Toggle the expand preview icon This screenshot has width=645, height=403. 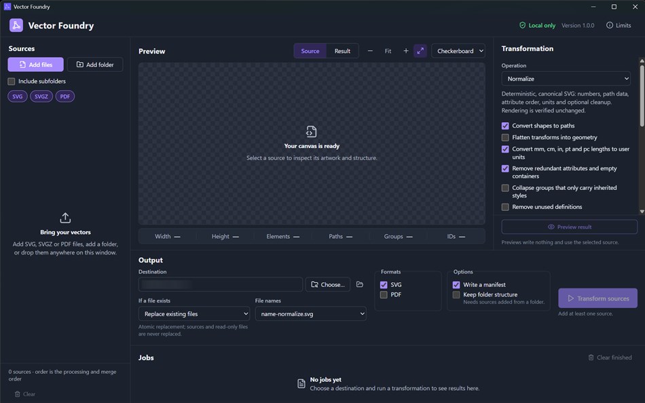coord(420,51)
